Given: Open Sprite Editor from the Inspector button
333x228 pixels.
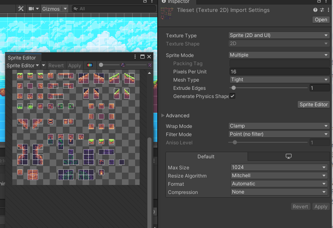Looking at the screenshot, I should 313,105.
